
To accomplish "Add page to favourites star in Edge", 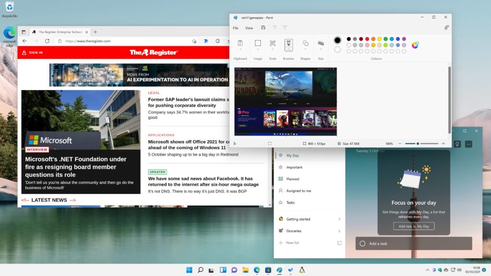I will [x=194, y=41].
